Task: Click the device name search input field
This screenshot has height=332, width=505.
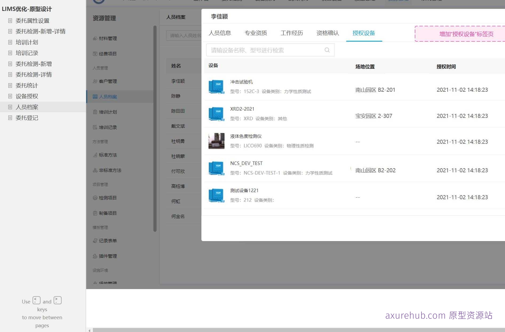Action: click(x=270, y=50)
